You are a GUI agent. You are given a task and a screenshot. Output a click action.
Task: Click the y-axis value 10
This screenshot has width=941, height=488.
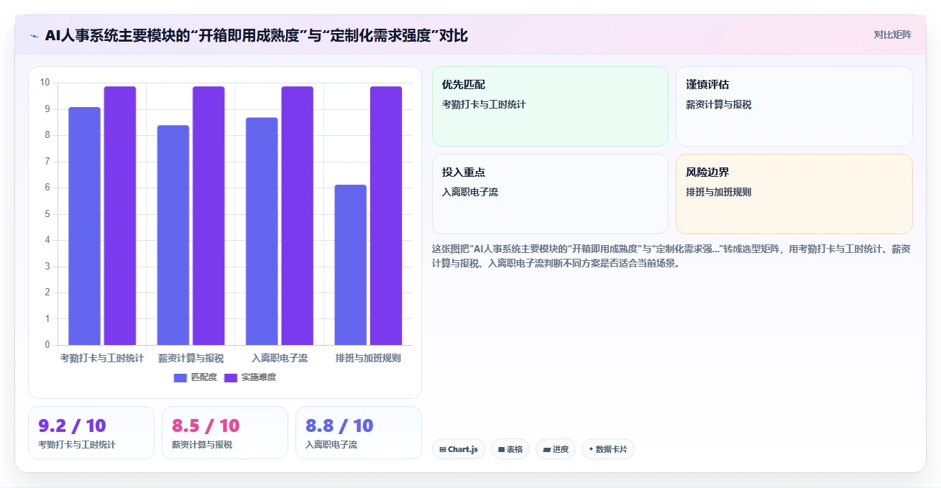[x=45, y=83]
